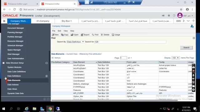Open Windows taskbar search
The width and height of the screenshot is (200, 112).
(11, 109)
